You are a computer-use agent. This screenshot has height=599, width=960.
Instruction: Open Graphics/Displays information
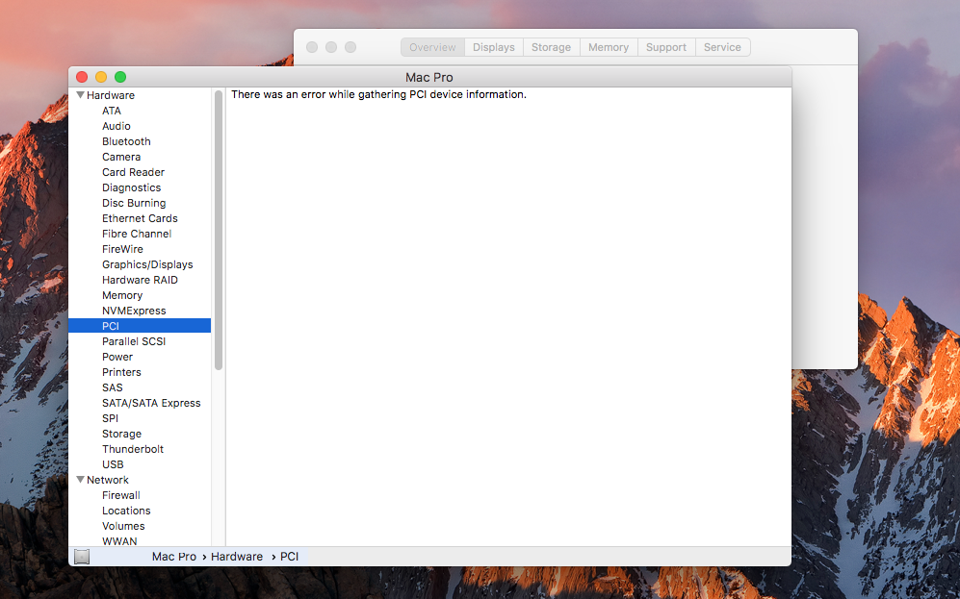[147, 264]
